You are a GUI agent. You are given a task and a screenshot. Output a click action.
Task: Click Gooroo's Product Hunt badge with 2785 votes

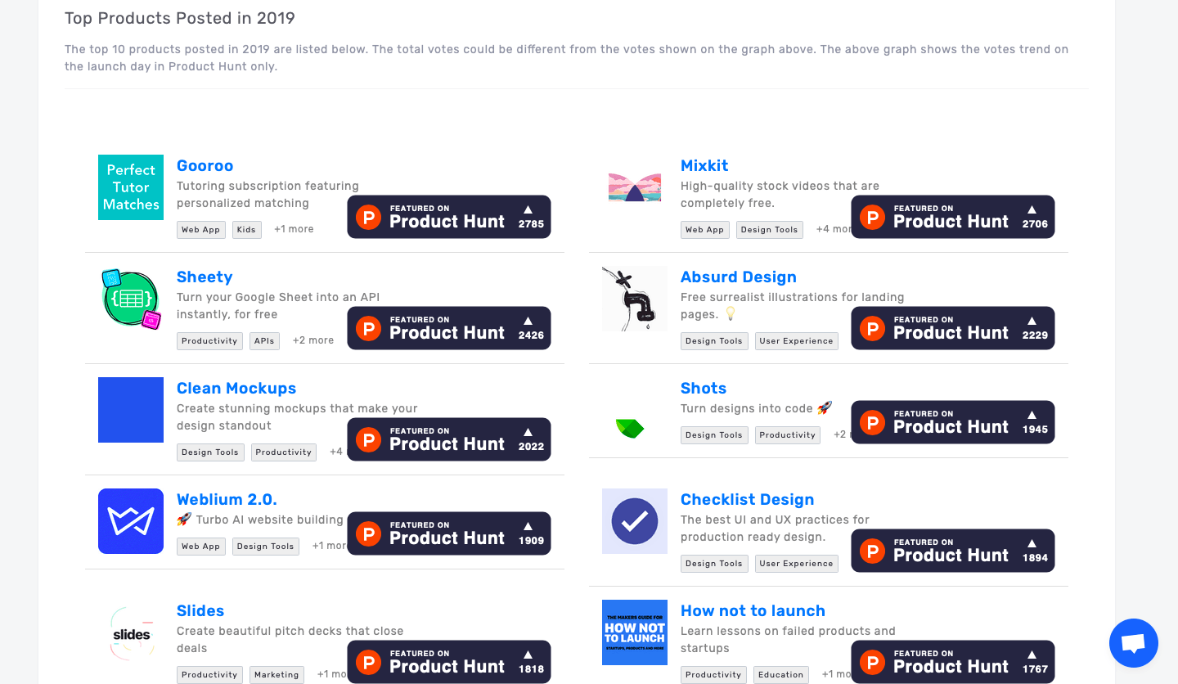(449, 217)
